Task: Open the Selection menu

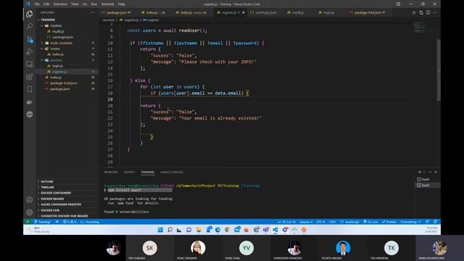Action: pyautogui.click(x=60, y=4)
